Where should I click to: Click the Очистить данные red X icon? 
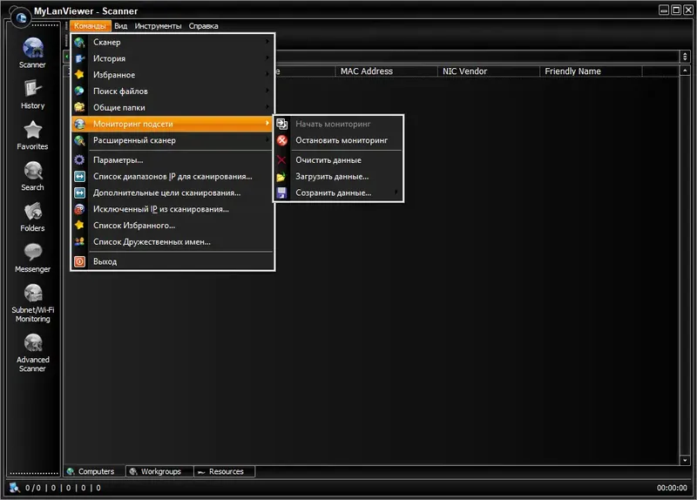[x=281, y=160]
